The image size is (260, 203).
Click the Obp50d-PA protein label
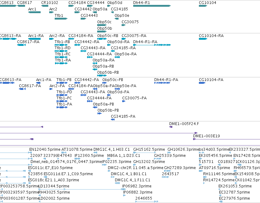click(118, 92)
